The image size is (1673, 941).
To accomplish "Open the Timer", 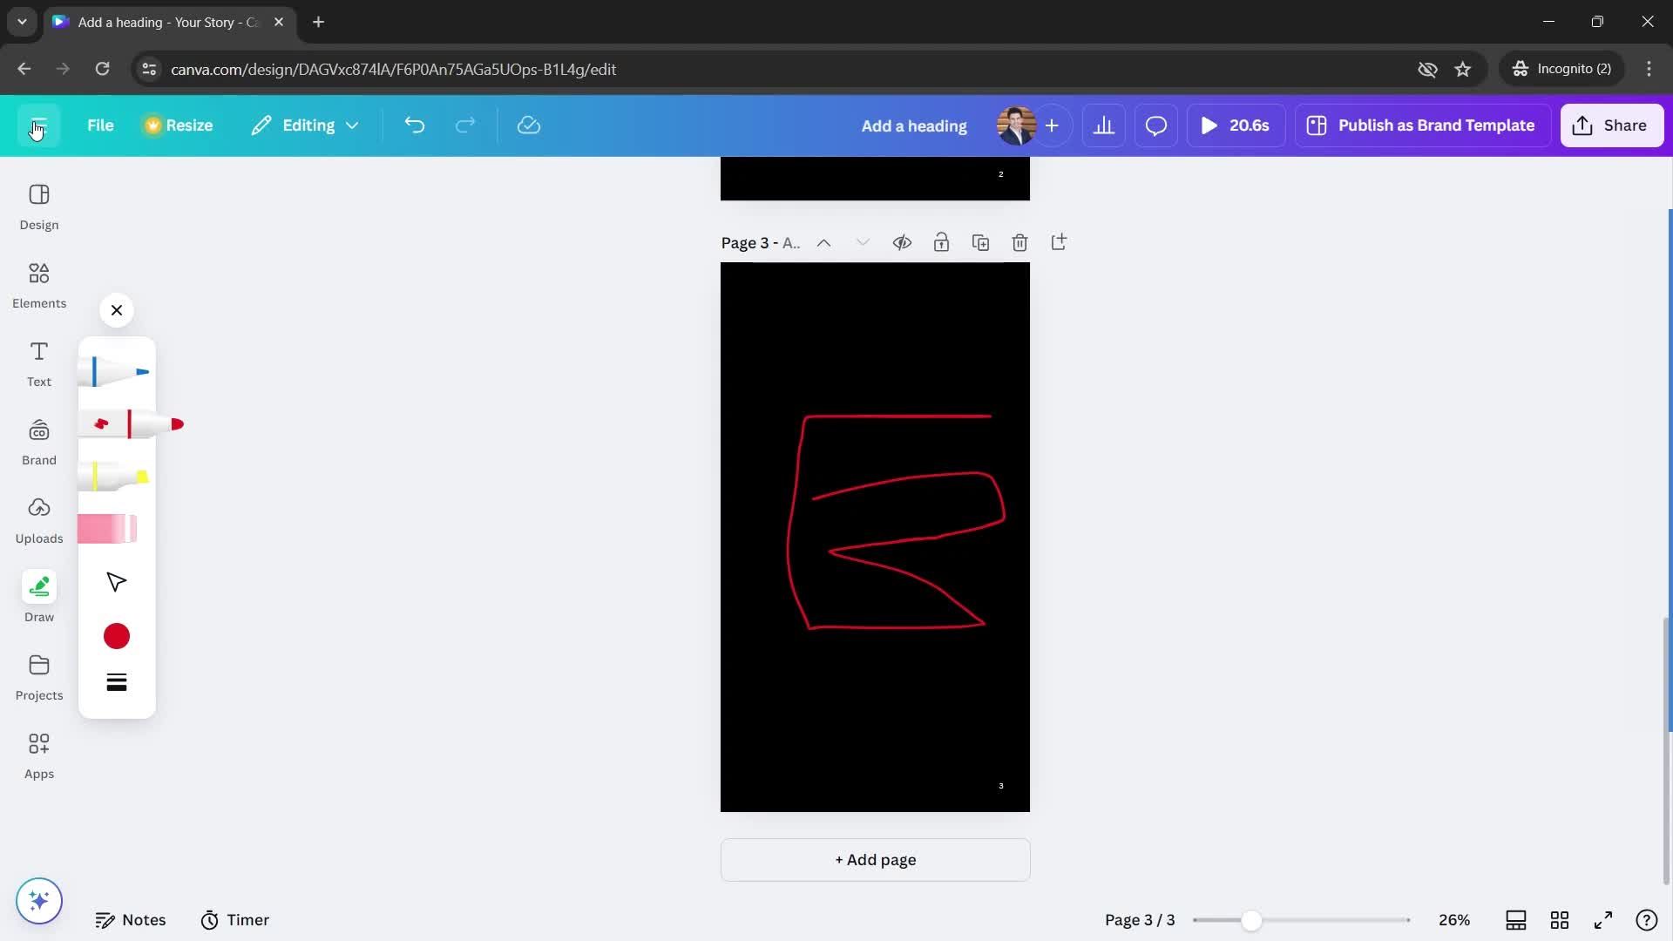I will pos(235,920).
